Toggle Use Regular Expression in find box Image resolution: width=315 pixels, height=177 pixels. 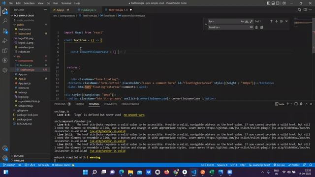[251, 21]
